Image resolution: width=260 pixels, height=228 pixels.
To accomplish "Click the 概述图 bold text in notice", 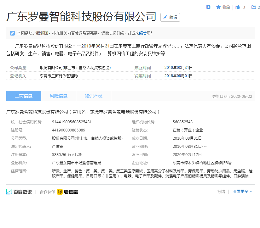I will coord(42,33).
